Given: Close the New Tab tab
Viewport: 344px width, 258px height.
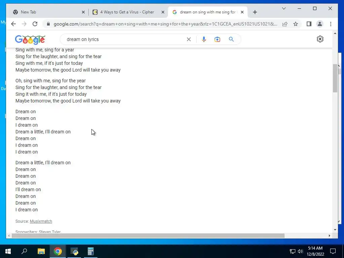Looking at the screenshot, I should pyautogui.click(x=83, y=12).
